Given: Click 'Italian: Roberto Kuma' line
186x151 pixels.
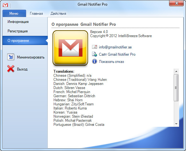Looking at the screenshot, I should (x=70, y=108).
